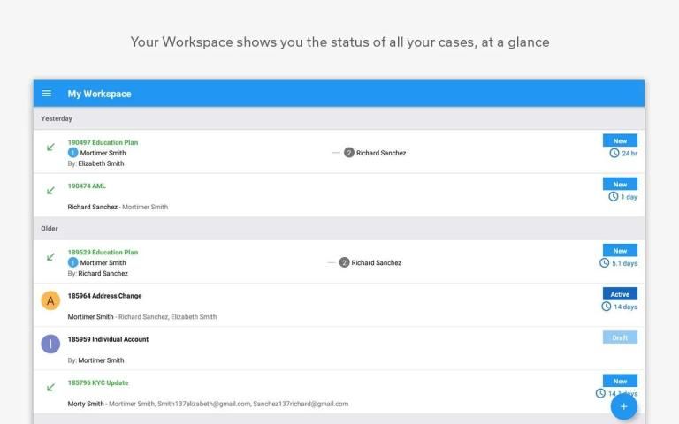Viewport: 679px width, 424px height.
Task: Open the 185959 Individual Account draft
Action: 108,339
